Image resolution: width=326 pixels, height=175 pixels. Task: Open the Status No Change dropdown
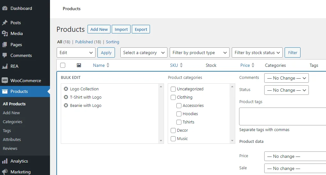(x=286, y=90)
